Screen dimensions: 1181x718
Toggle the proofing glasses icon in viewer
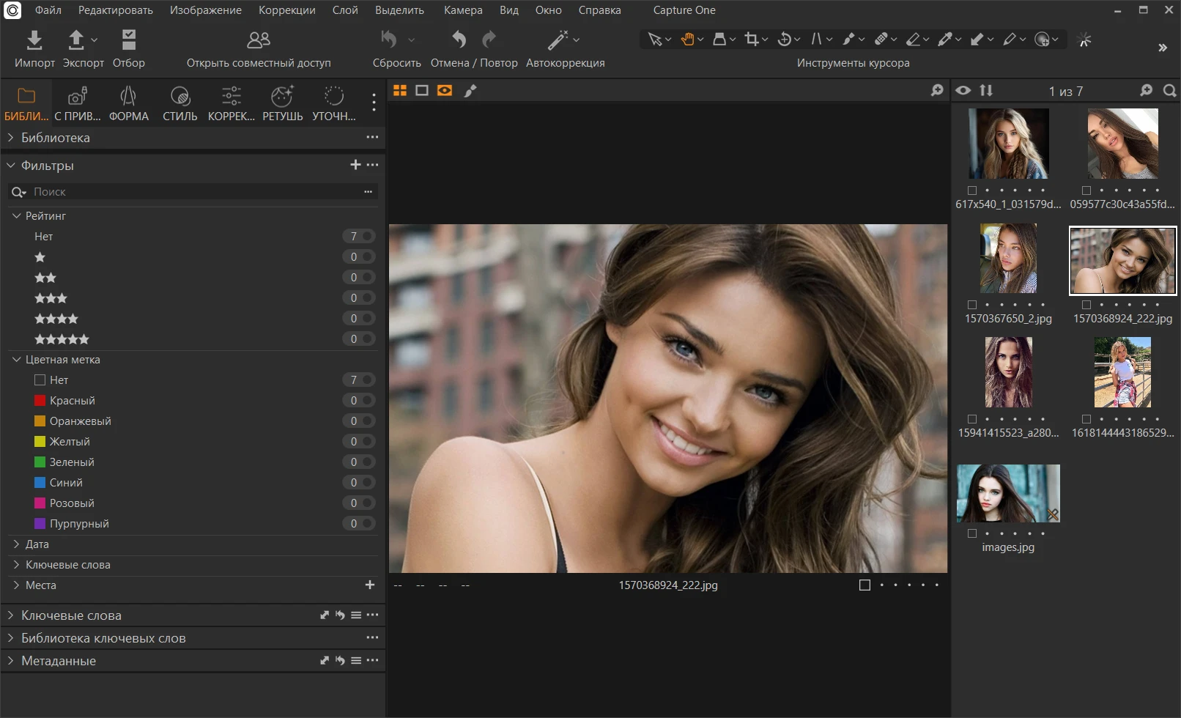click(445, 90)
